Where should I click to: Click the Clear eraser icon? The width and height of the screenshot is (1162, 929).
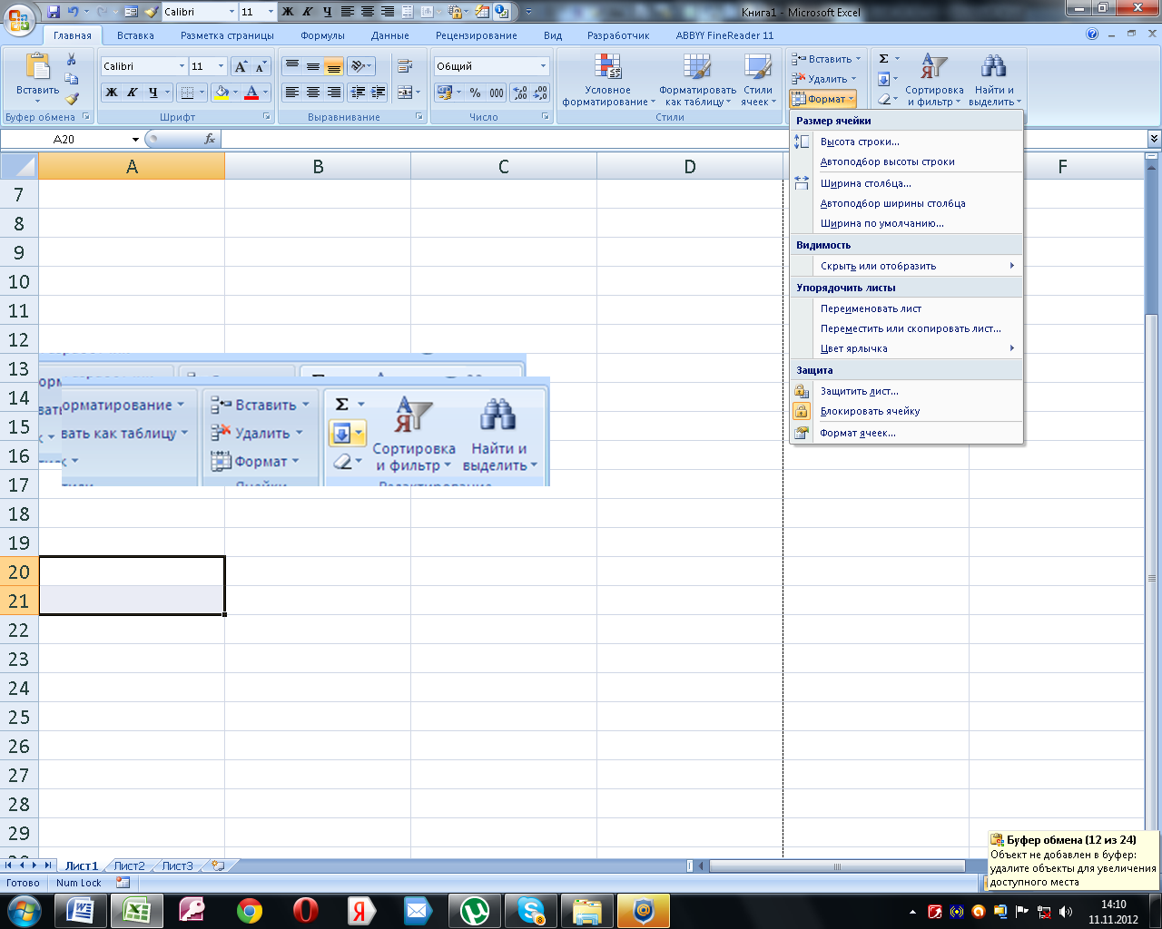(884, 99)
